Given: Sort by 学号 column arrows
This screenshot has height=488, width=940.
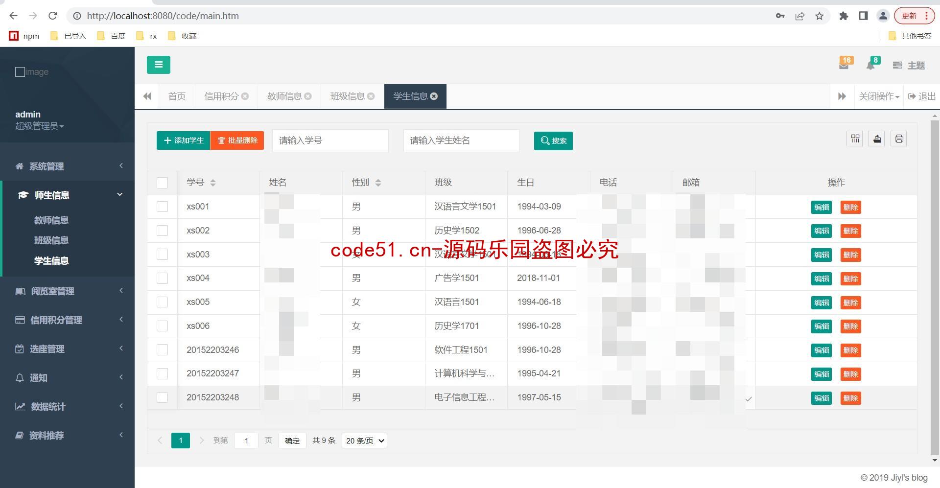Looking at the screenshot, I should [213, 183].
